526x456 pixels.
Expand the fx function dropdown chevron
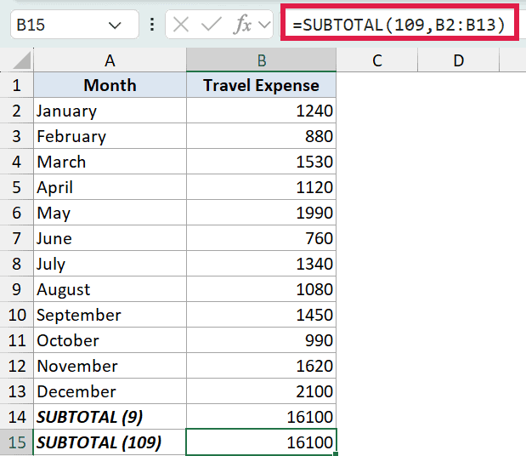(x=264, y=25)
